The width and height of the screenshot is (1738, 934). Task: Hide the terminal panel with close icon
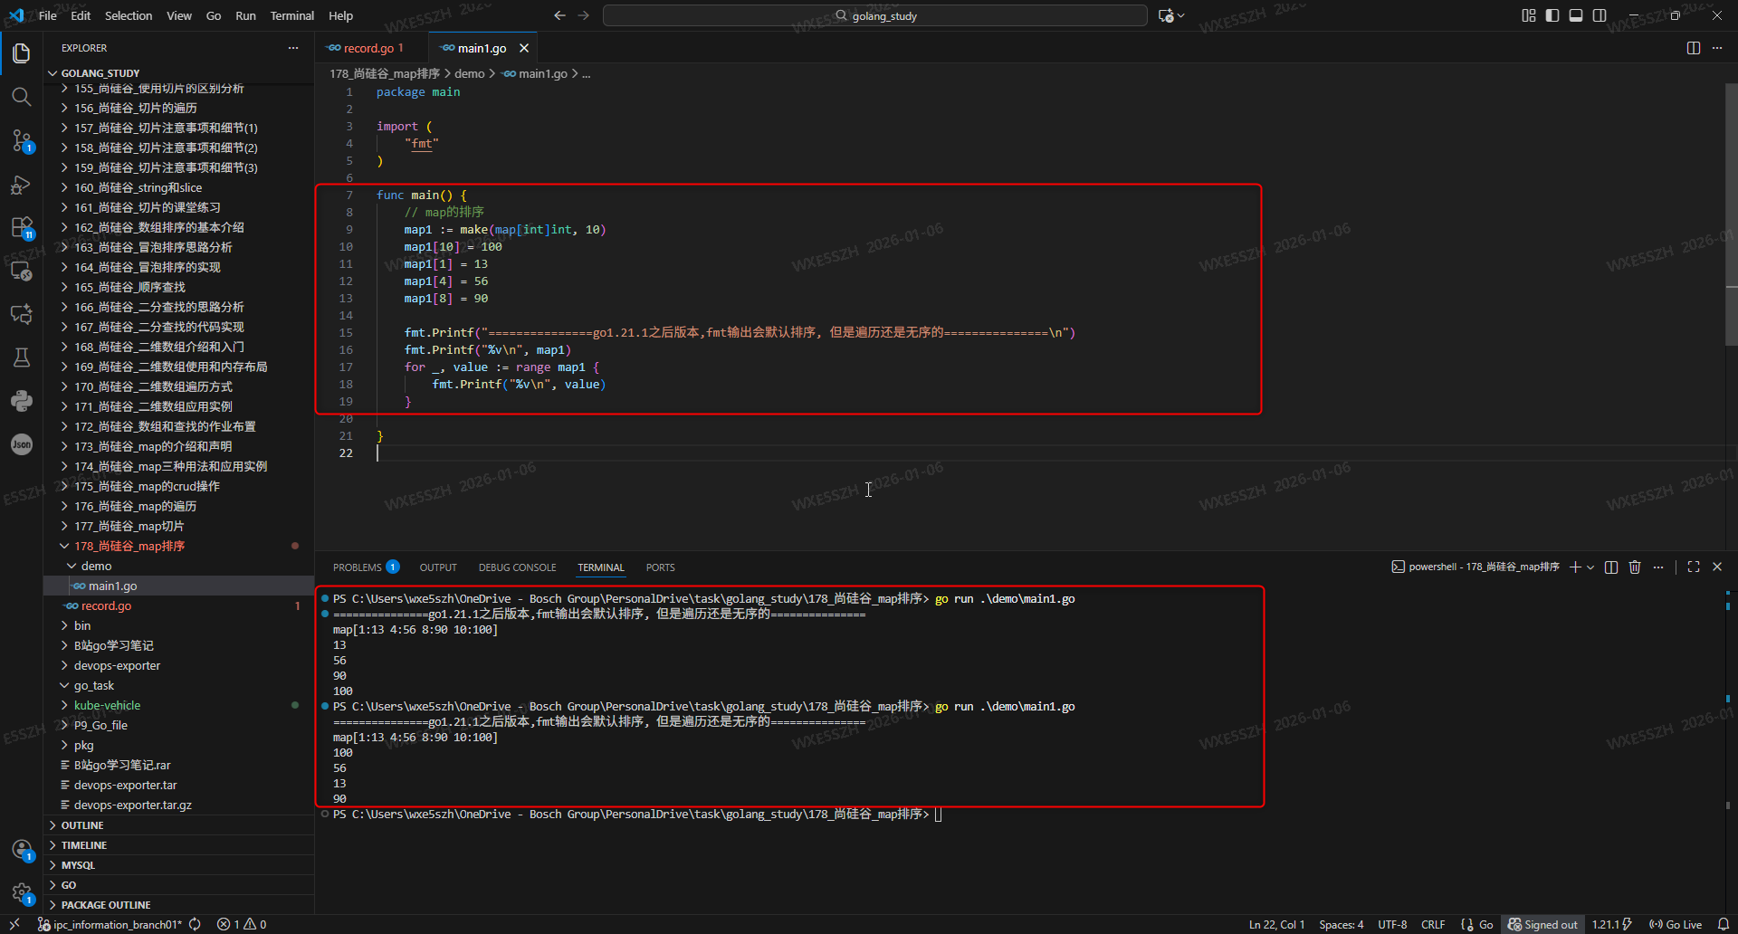tap(1717, 567)
